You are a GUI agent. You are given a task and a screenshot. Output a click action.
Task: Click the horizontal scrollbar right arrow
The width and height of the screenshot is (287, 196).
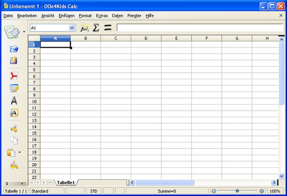coord(274,182)
